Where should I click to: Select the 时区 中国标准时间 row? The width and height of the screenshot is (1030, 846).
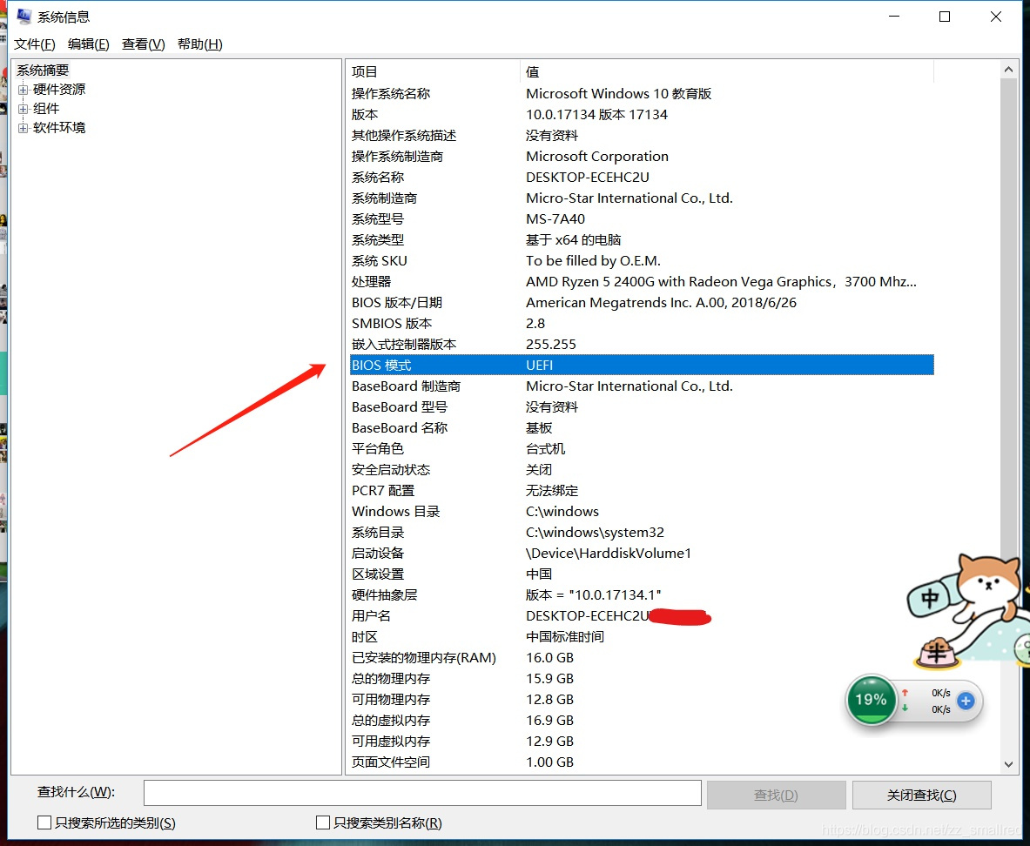pyautogui.click(x=642, y=636)
